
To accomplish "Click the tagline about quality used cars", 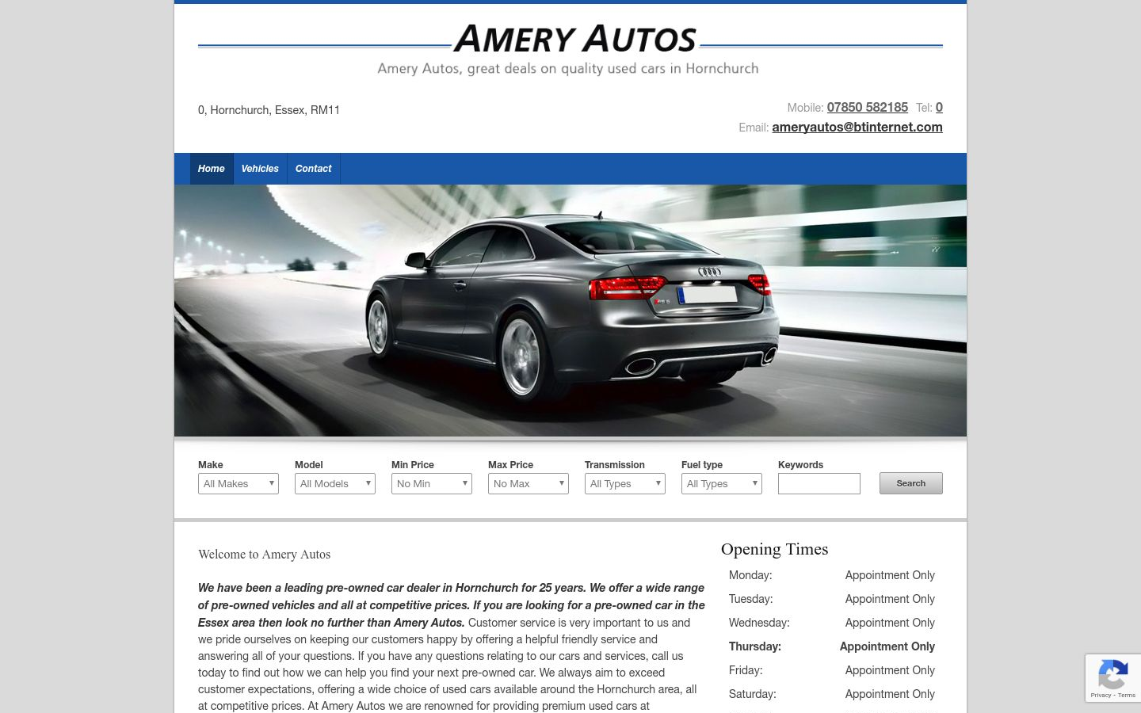I will click(x=568, y=68).
